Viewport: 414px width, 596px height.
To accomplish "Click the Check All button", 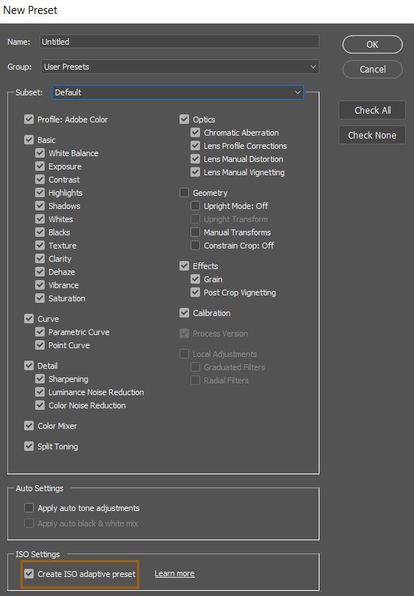I will [x=372, y=110].
